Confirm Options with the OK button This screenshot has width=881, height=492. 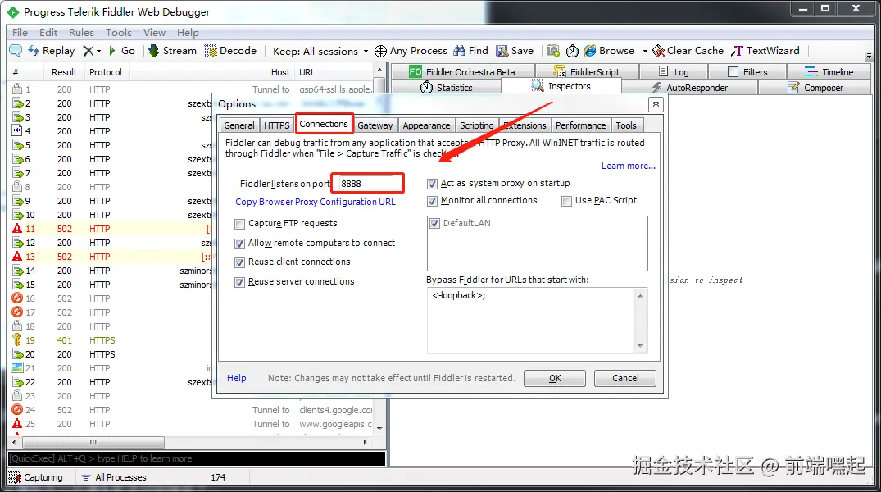click(555, 378)
